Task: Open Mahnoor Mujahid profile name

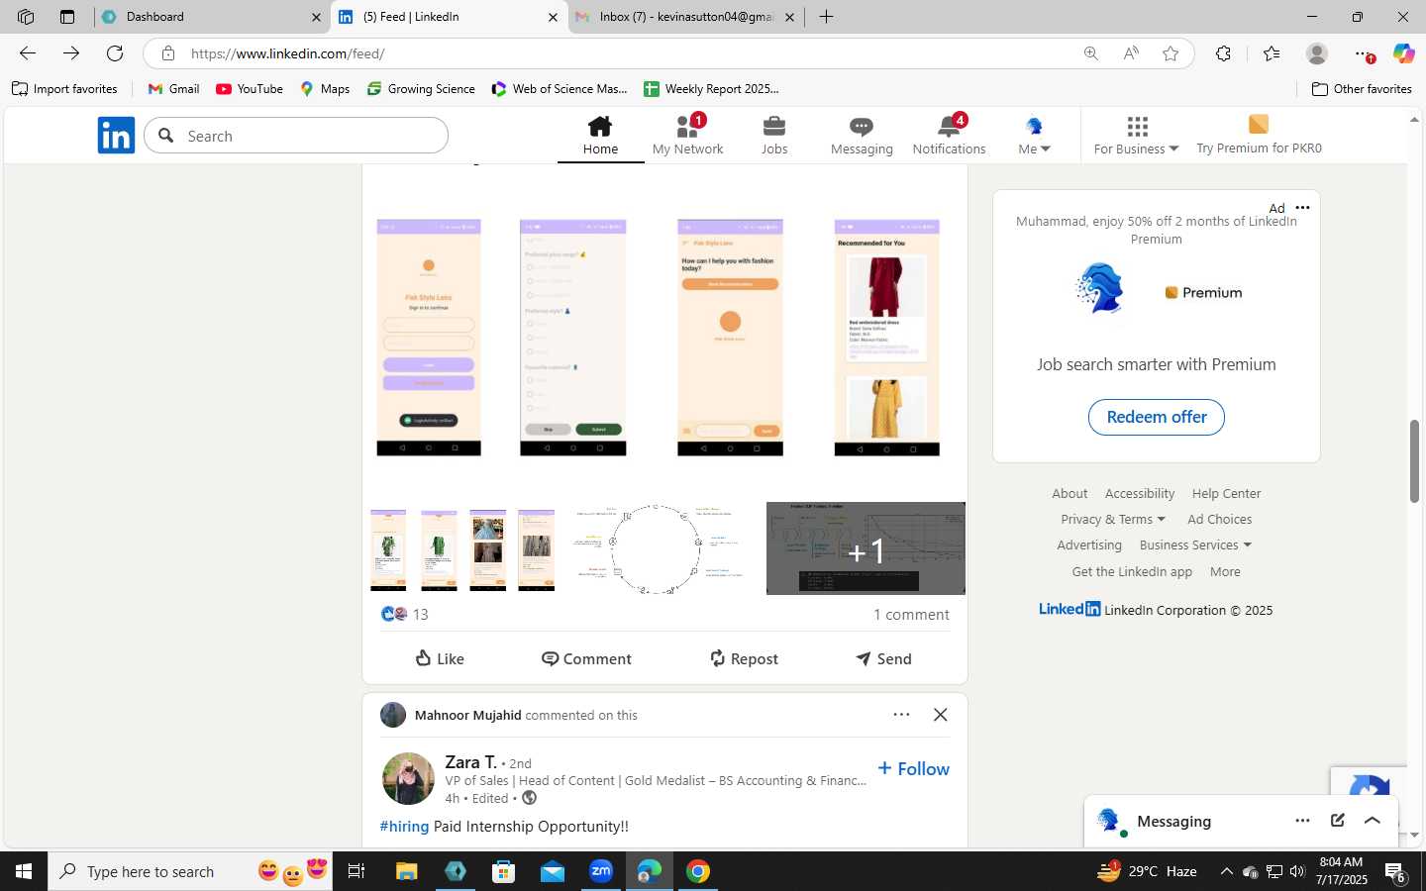Action: (x=467, y=715)
